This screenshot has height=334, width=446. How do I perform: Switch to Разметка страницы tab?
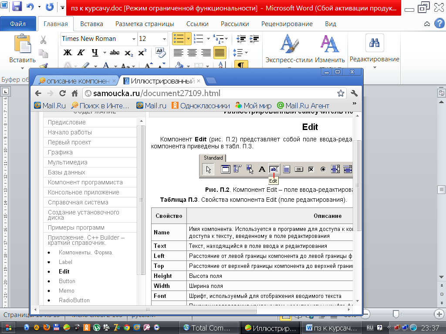tap(145, 24)
